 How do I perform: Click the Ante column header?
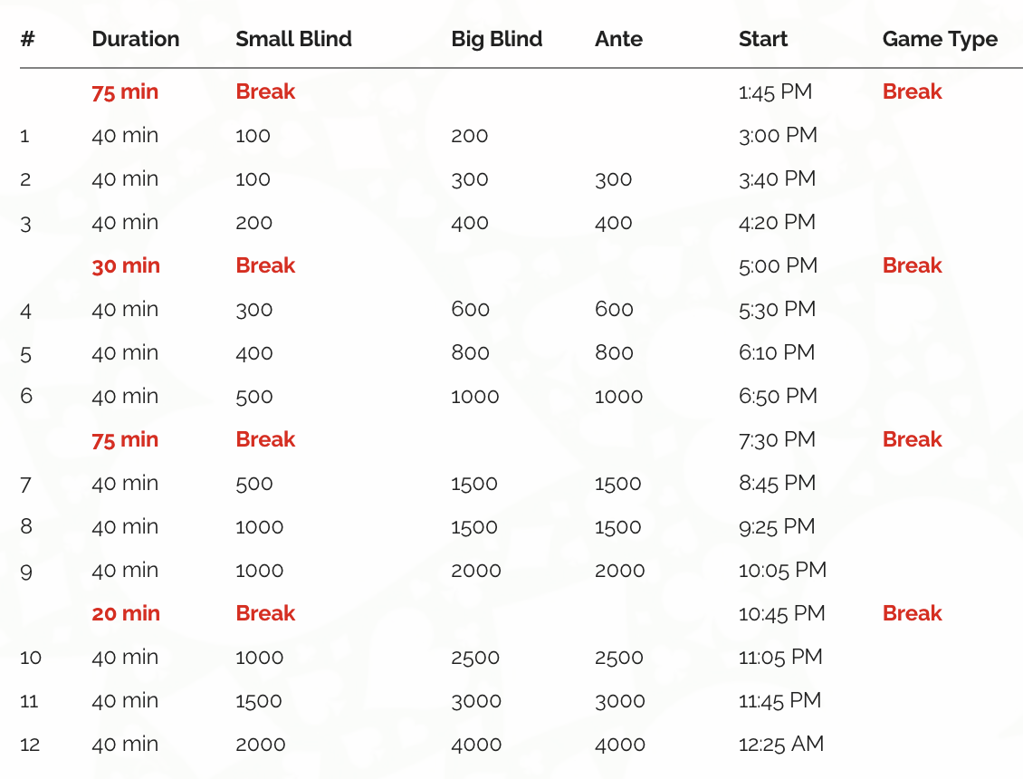[x=619, y=40]
